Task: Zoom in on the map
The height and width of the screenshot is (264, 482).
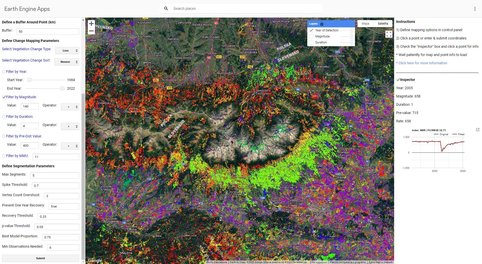Action: pyautogui.click(x=91, y=24)
